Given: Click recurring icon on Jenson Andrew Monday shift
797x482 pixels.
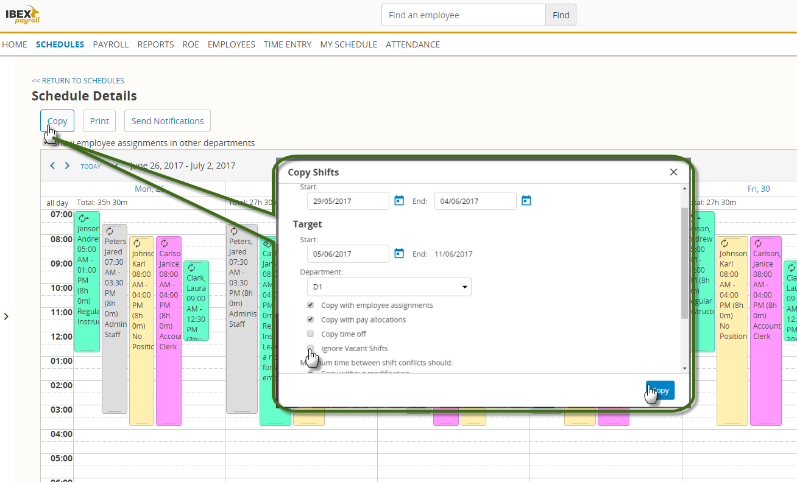Looking at the screenshot, I should tap(84, 218).
